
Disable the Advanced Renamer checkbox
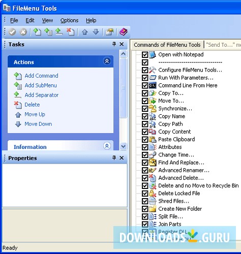point(145,170)
